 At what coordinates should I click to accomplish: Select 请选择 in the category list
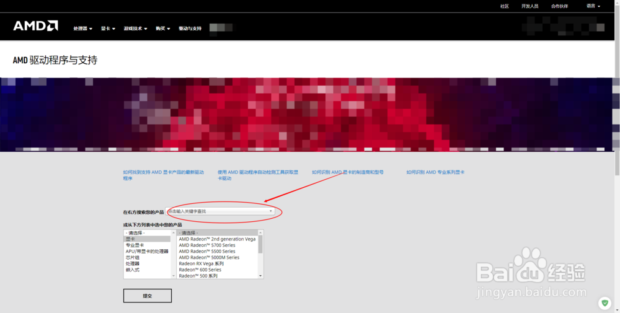click(x=147, y=233)
